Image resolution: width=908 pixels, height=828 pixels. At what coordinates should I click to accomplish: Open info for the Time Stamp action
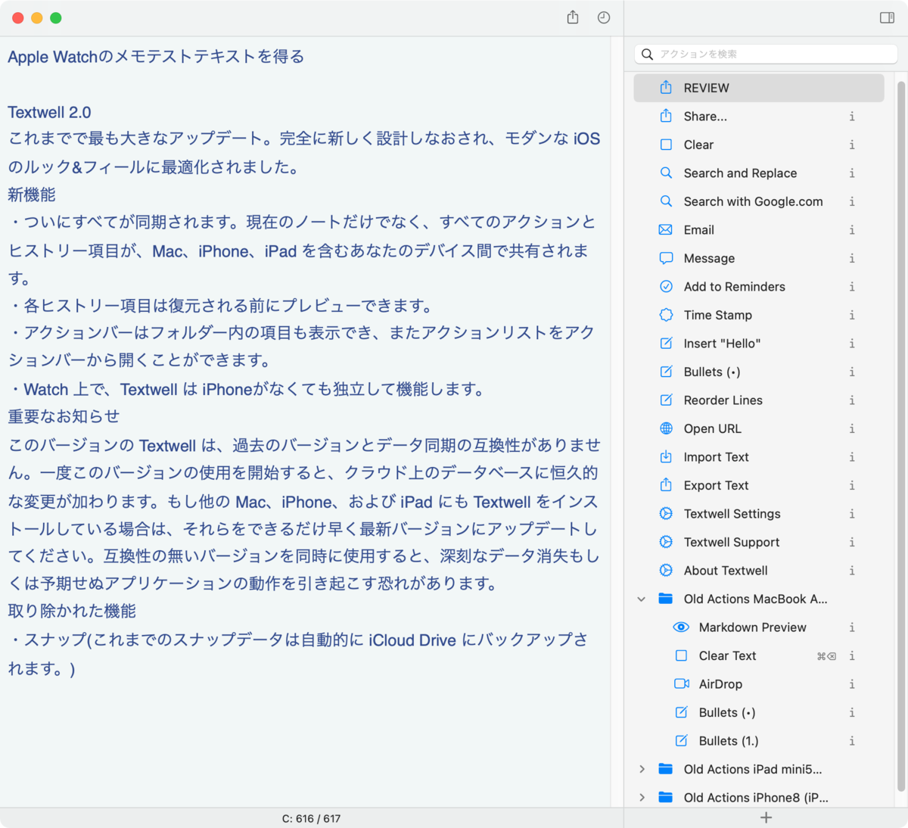pyautogui.click(x=852, y=315)
